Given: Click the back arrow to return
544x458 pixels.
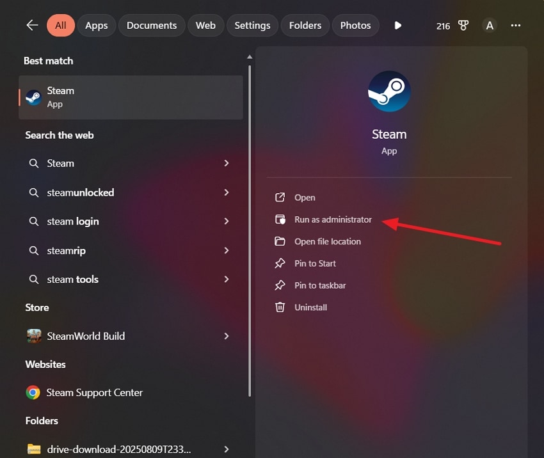Looking at the screenshot, I should [x=32, y=26].
